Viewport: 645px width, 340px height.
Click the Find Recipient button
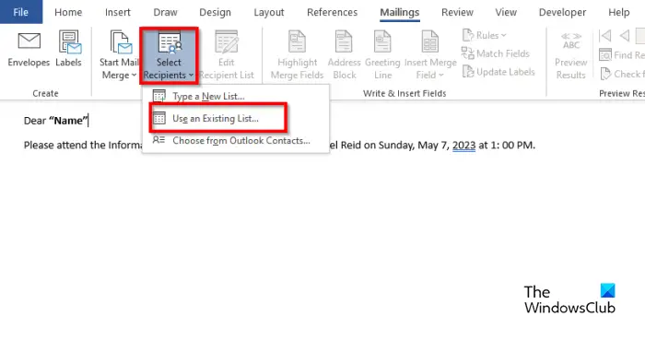(622, 54)
